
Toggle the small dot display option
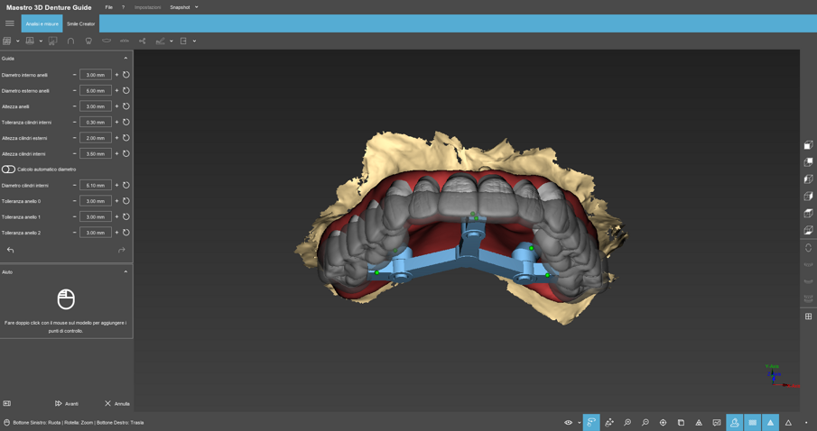tap(806, 423)
